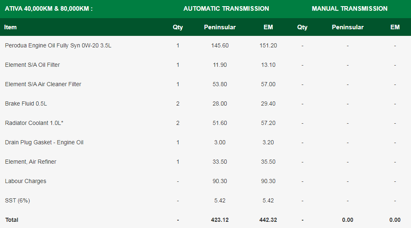This screenshot has width=411, height=228.
Task: Select the MANUAL TRANSMISSION column header
Action: click(349, 9)
